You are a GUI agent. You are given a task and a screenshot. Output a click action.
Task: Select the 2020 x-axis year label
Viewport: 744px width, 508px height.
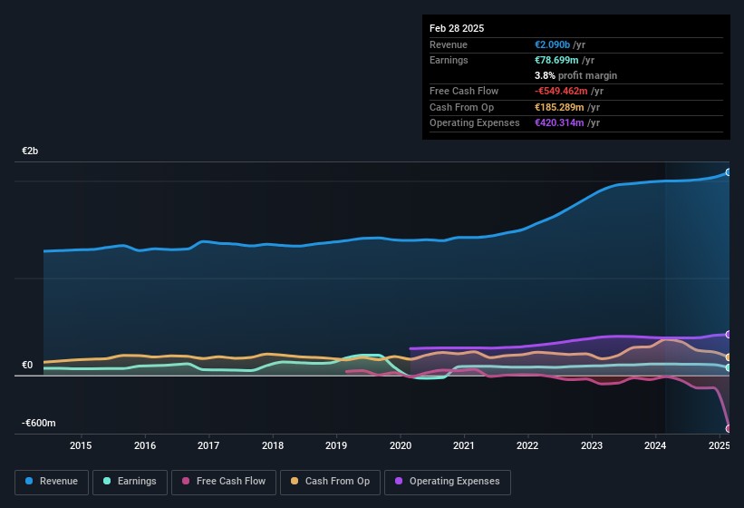click(400, 445)
